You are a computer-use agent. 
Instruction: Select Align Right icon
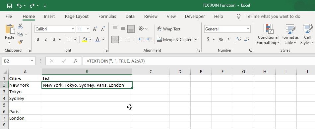tap(131, 39)
